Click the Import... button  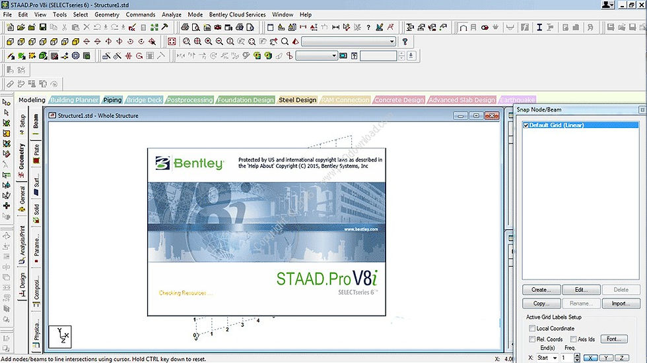point(621,303)
